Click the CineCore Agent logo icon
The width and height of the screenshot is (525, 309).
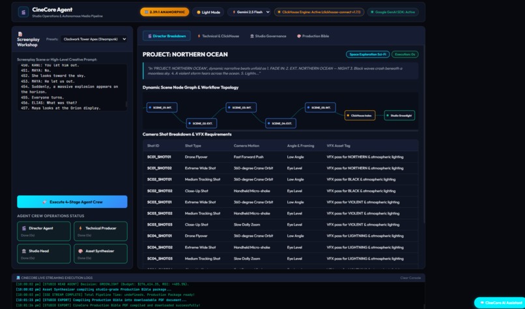(x=23, y=12)
